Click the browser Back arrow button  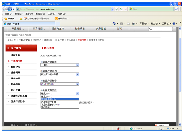(x=4, y=9)
